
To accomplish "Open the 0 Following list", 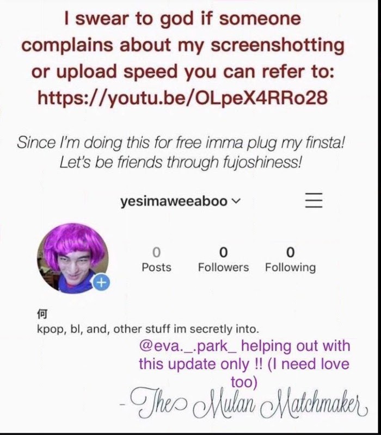I will 290,260.
